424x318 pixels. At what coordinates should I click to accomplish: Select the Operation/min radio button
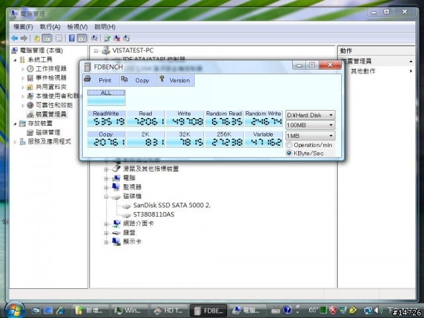[289, 144]
